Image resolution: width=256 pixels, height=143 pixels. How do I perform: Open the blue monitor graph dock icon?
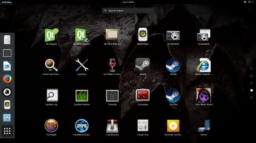[x=7, y=118]
